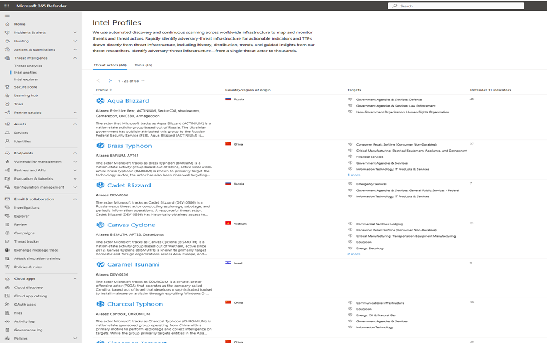The image size is (547, 343).
Task: Open the Charcoal Typhoon profile link
Action: (x=135, y=304)
